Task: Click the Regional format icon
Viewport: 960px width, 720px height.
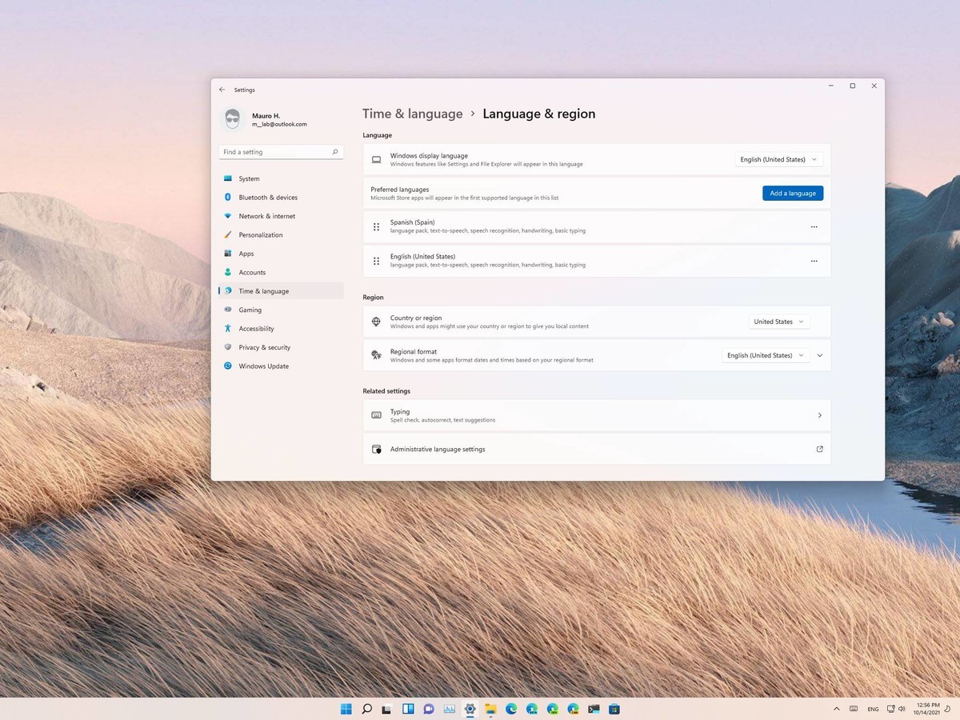Action: point(376,355)
